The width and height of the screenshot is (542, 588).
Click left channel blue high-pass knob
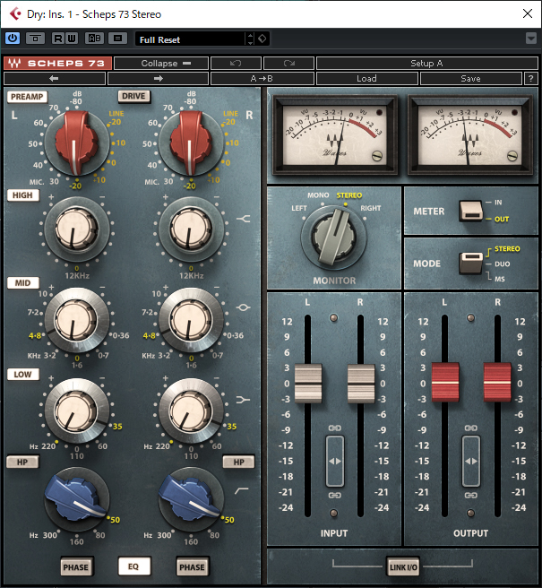click(76, 498)
